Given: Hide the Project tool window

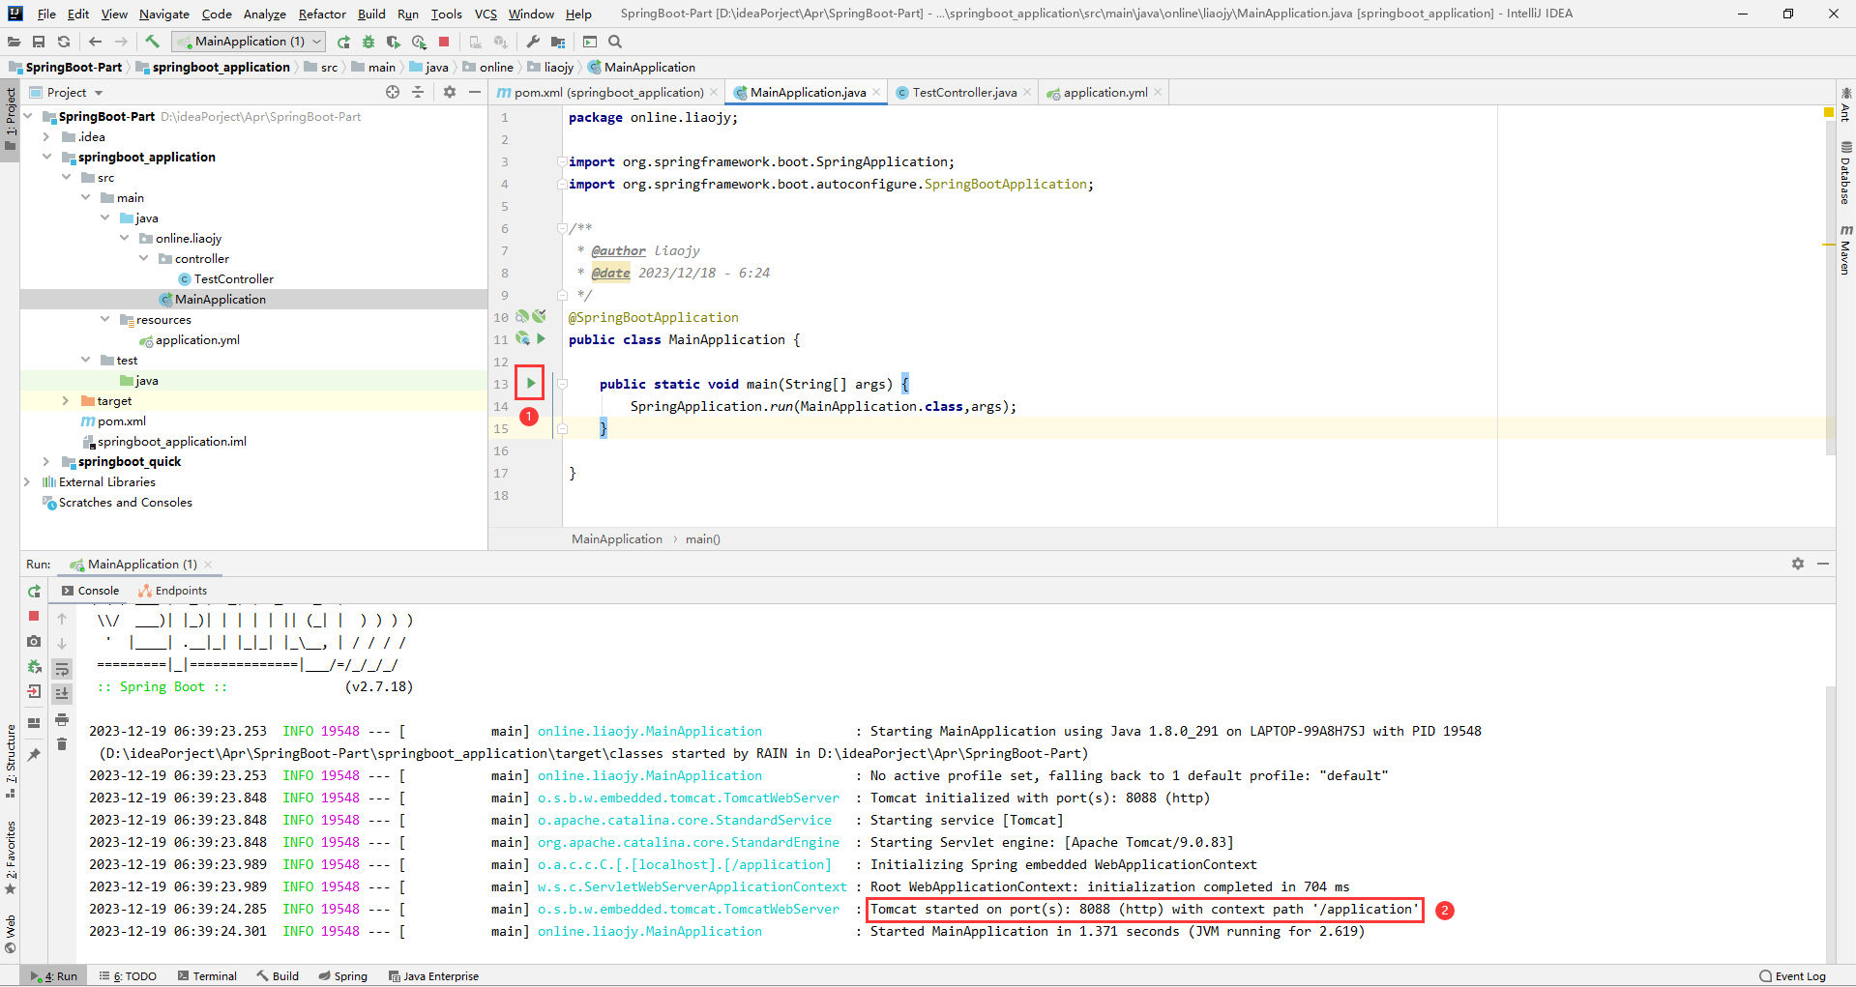Looking at the screenshot, I should [475, 92].
